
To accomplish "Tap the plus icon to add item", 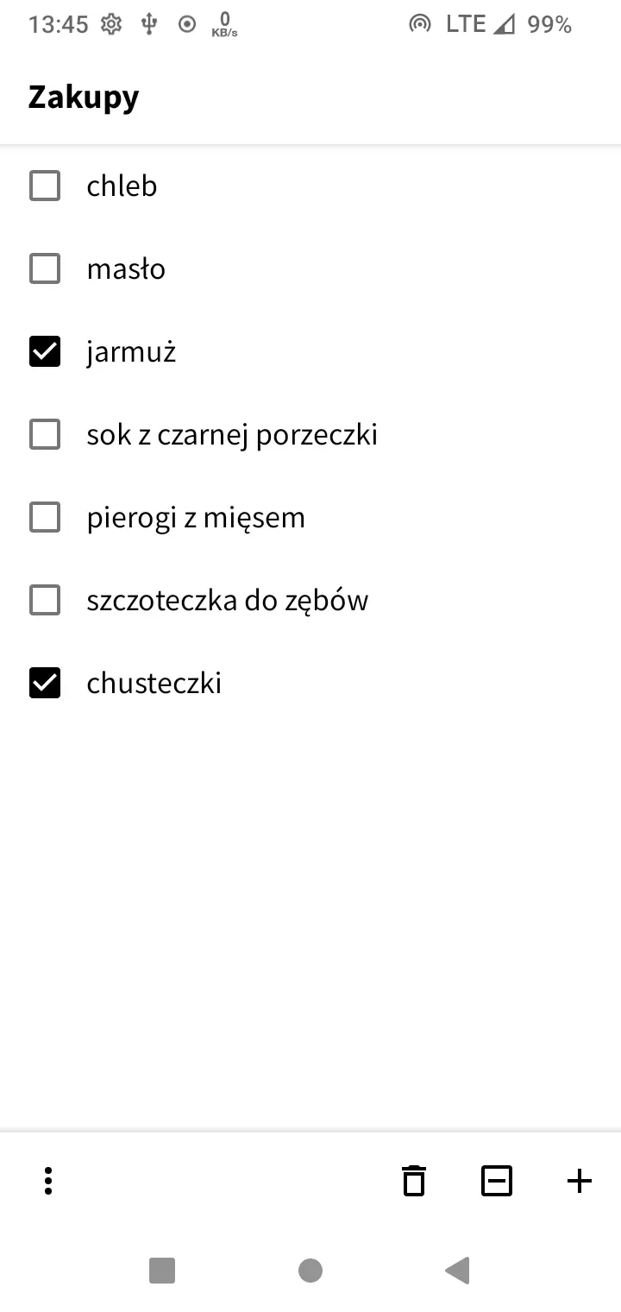I will pos(579,1180).
